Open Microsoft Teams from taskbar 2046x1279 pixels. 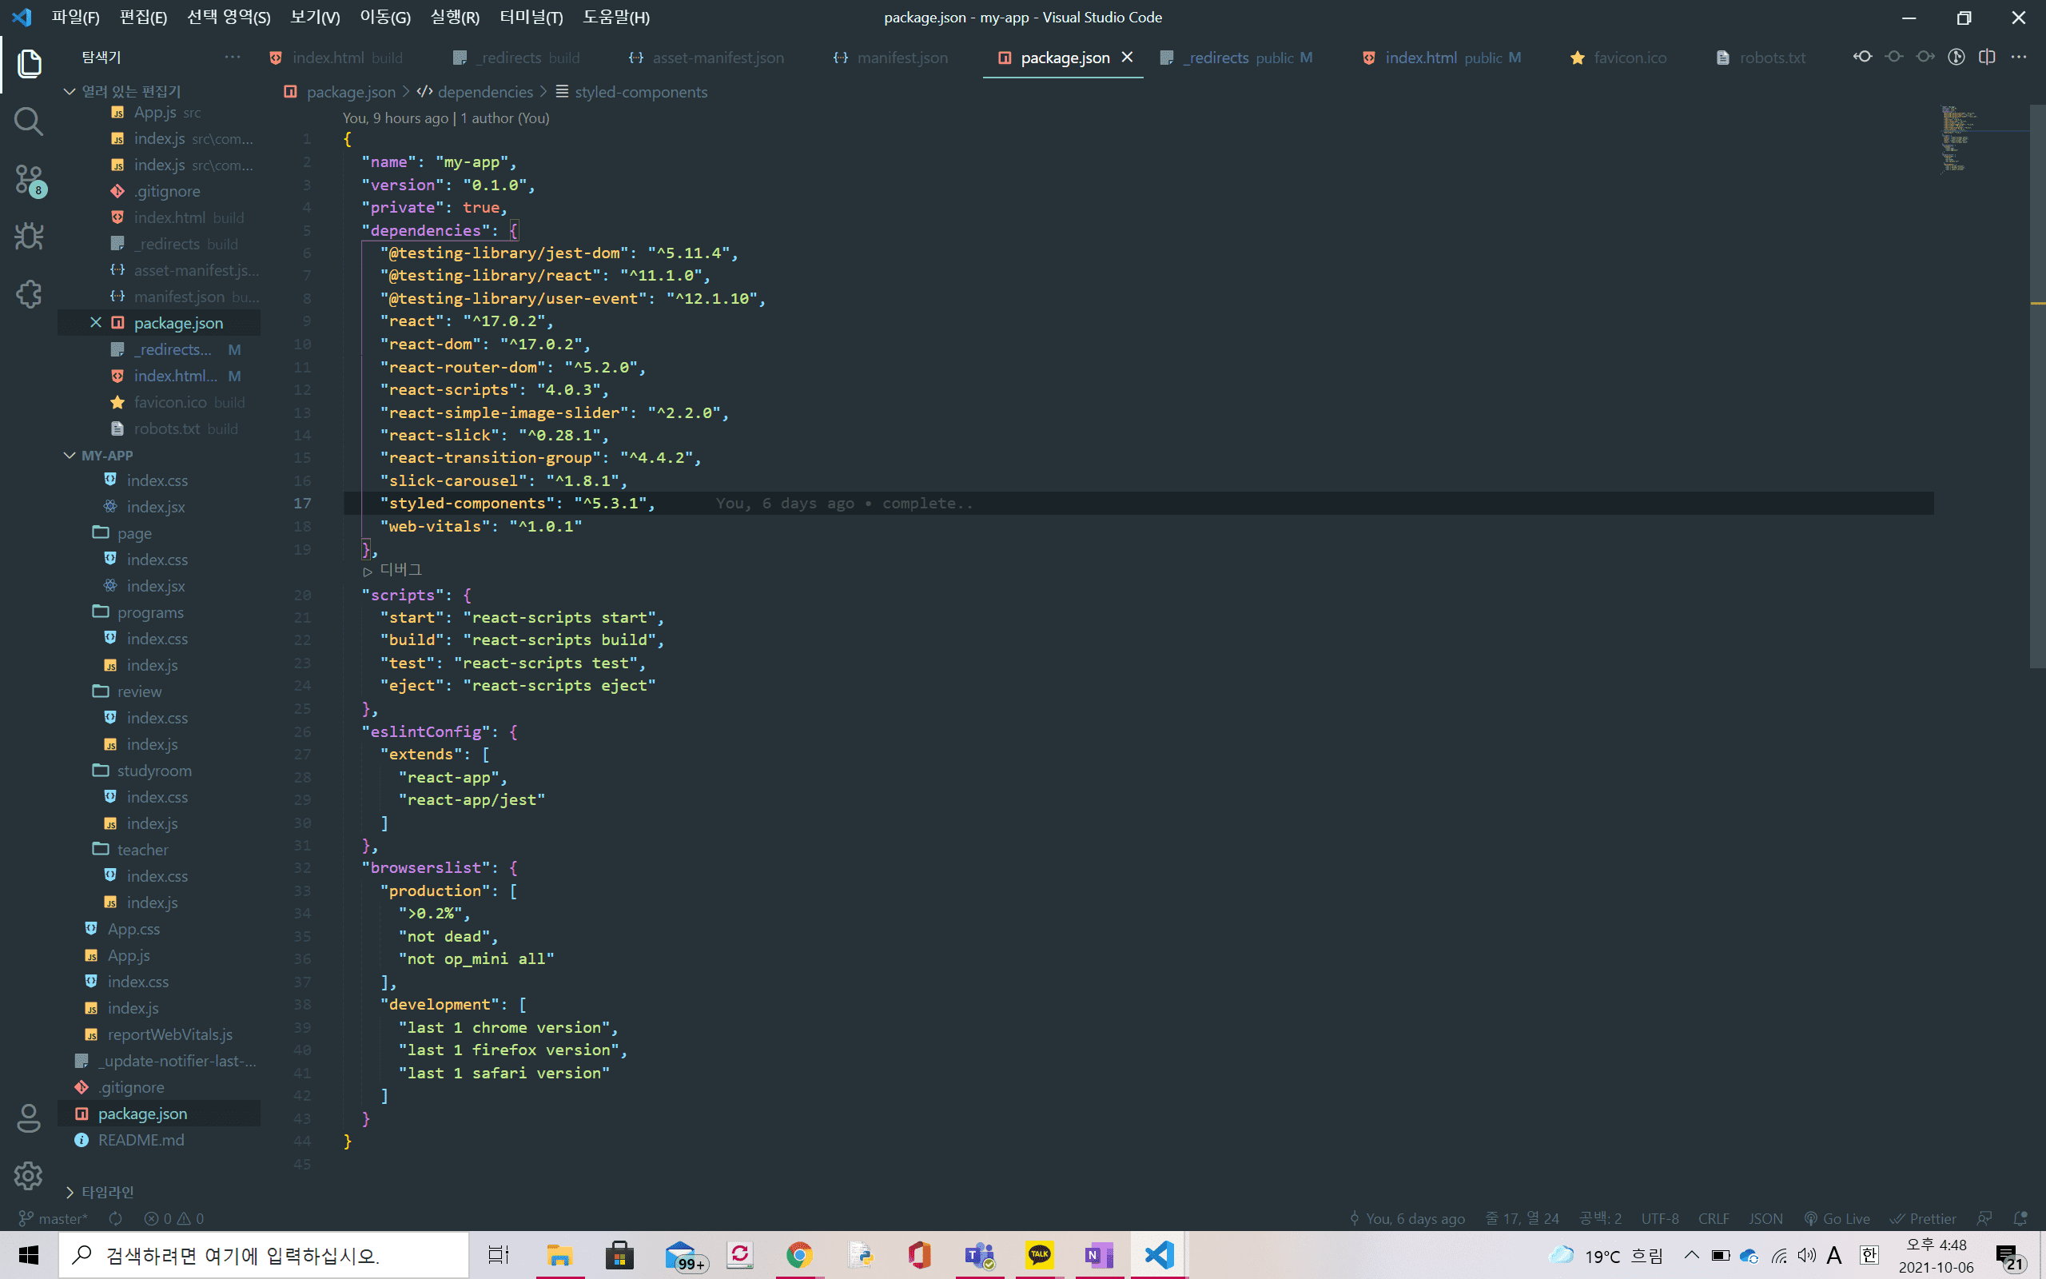[x=979, y=1255]
